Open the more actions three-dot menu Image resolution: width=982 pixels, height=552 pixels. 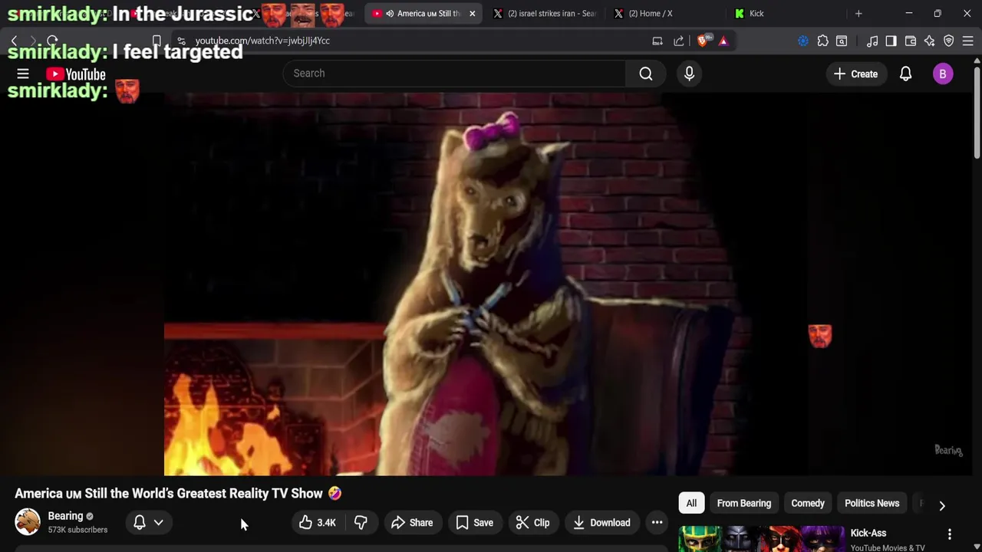pos(657,523)
